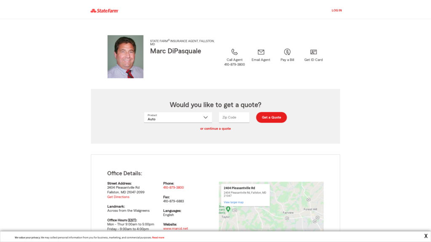Click the State Farm logo
The height and width of the screenshot is (242, 431).
[x=104, y=11]
